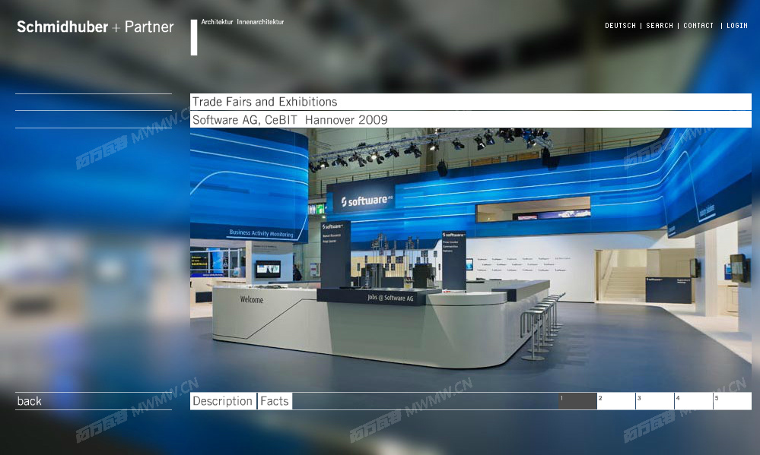
Task: Click the Software AG, CeBIT Hannover 2009 title
Action: (471, 119)
